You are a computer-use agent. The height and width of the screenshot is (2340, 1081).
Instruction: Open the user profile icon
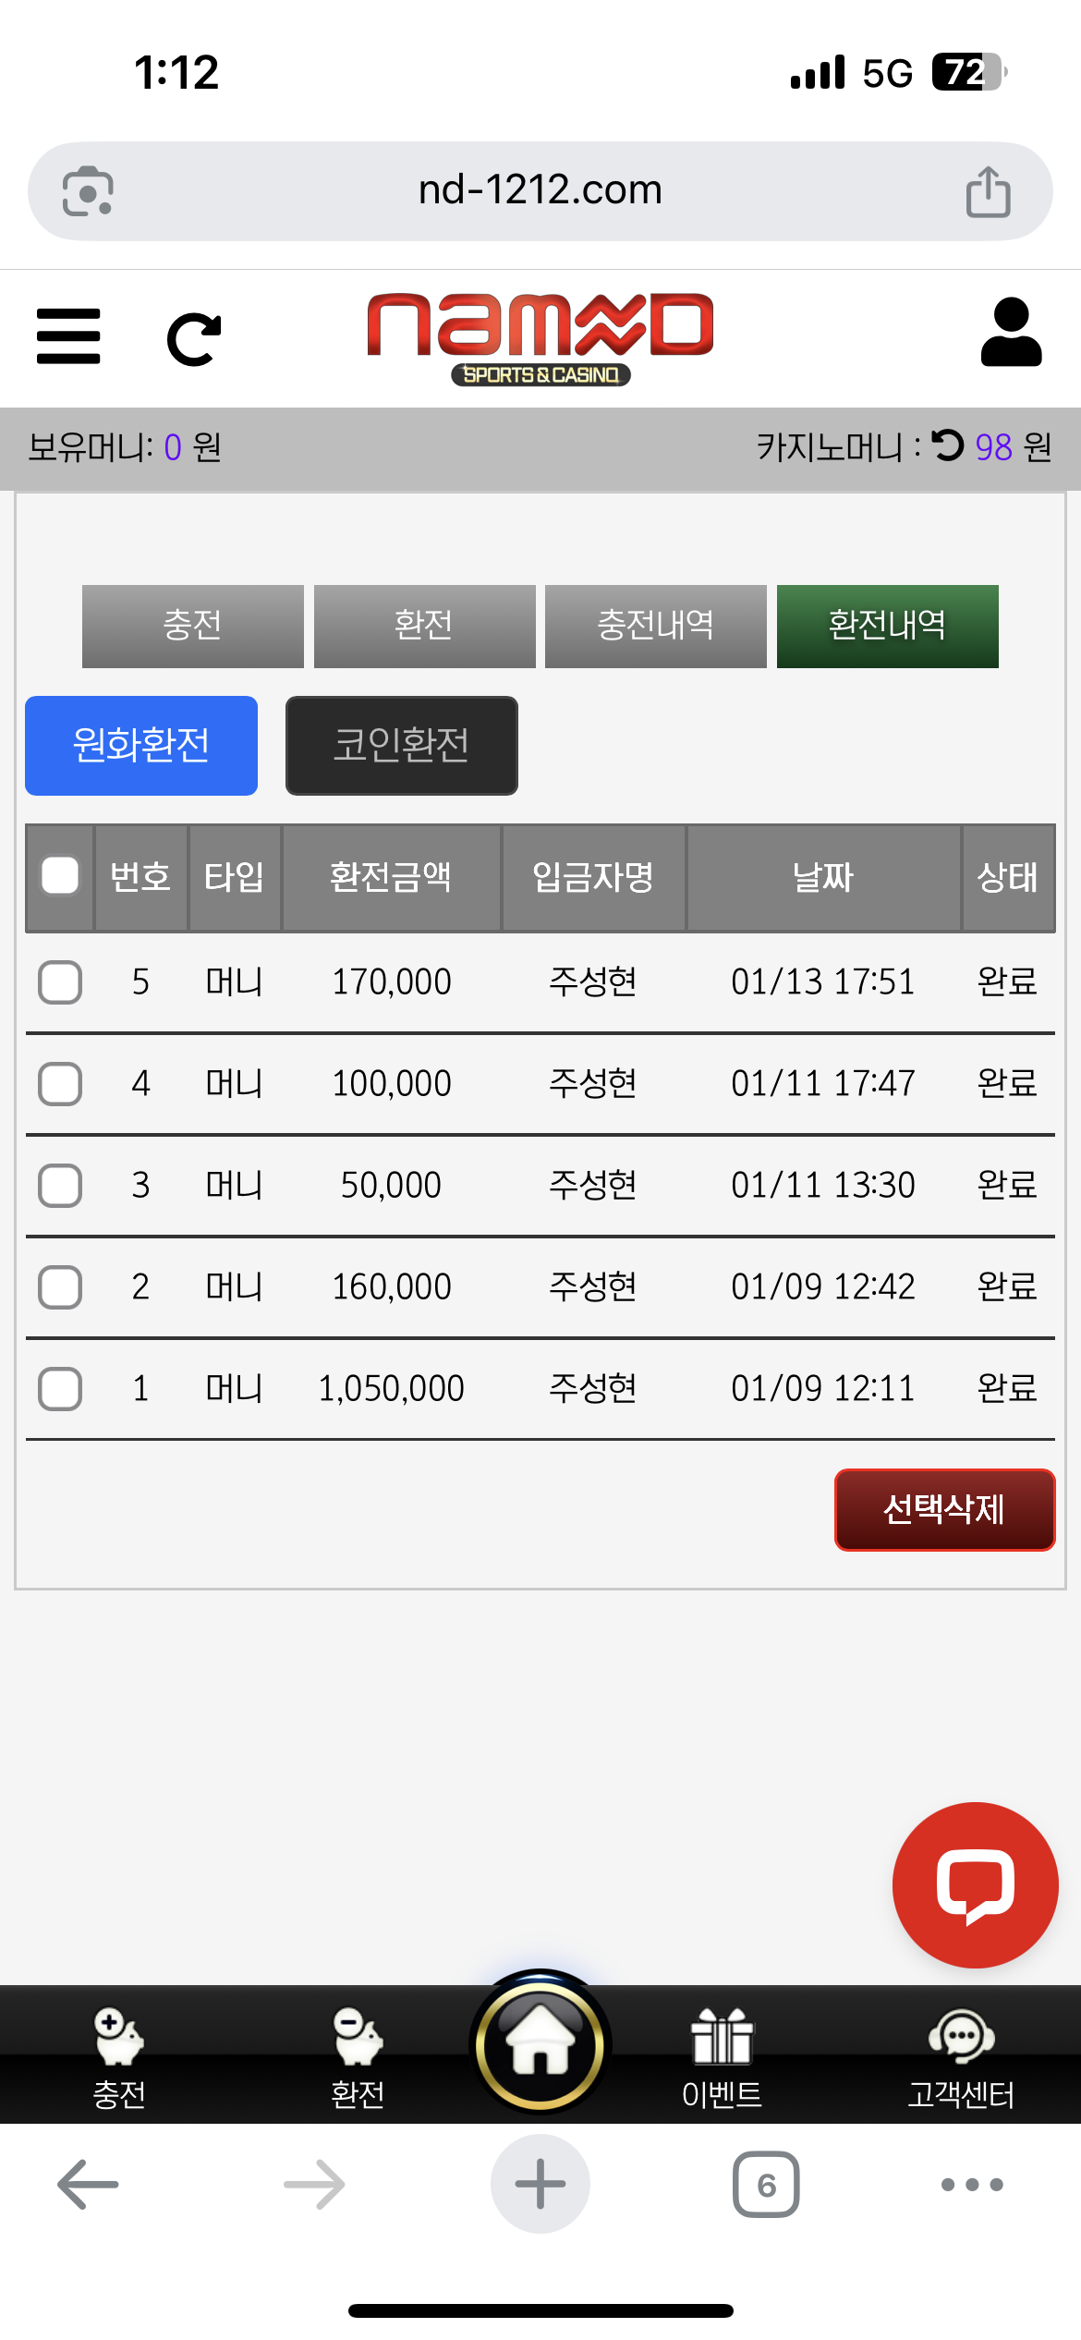pyautogui.click(x=1011, y=333)
